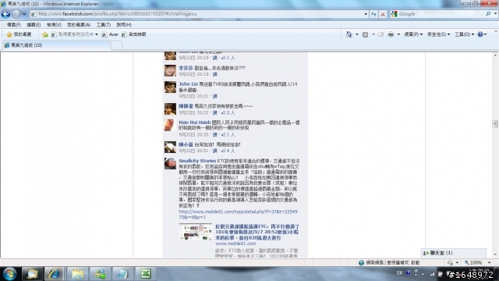
Task: Open search provider options dropdown
Action: [x=496, y=14]
